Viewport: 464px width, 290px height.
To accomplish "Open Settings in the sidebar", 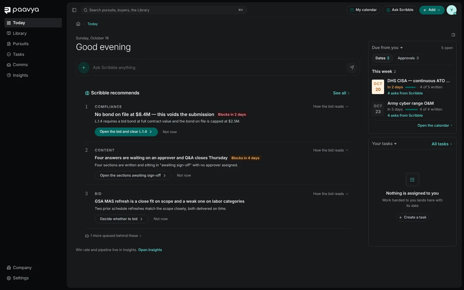I will (x=33, y=278).
